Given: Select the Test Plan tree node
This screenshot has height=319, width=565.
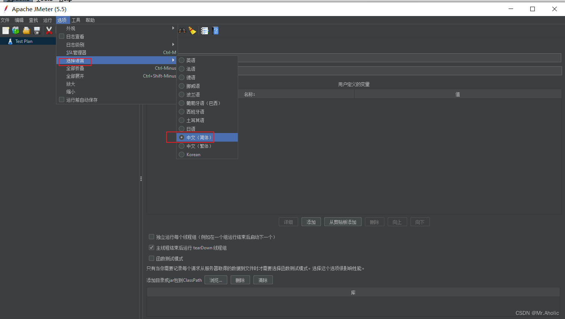Looking at the screenshot, I should coord(24,41).
